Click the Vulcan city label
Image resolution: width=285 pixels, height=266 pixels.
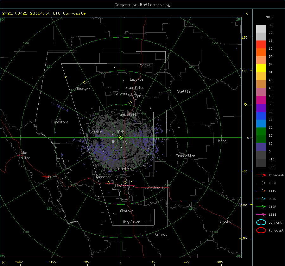161,235
